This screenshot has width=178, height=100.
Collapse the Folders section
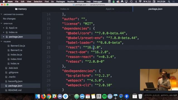pyautogui.click(x=1, y=41)
